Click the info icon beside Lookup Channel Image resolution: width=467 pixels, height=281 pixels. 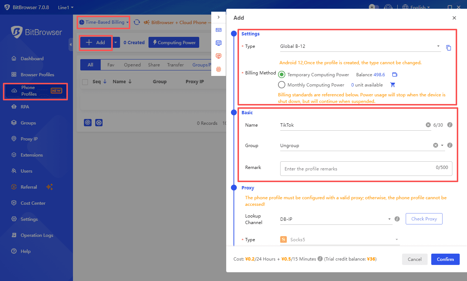click(397, 219)
